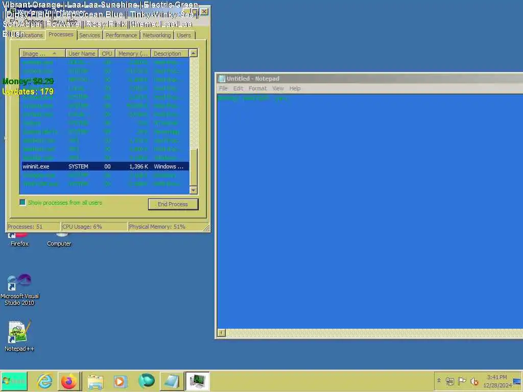Open the clock showing 3:41 PM
The width and height of the screenshot is (523, 392).
pos(497,381)
